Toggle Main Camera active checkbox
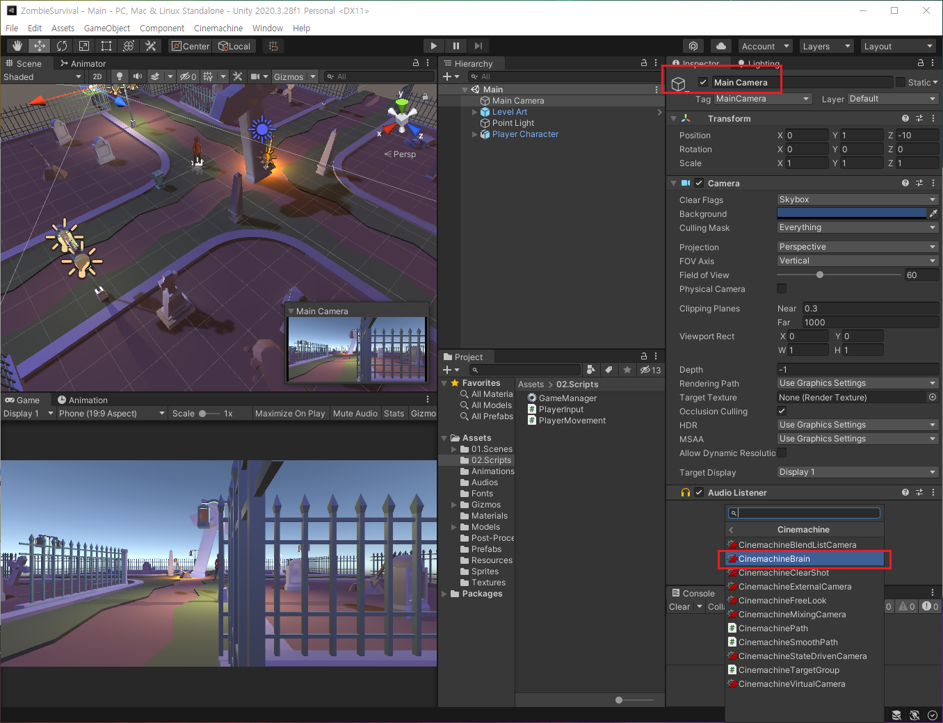This screenshot has width=943, height=723. 703,82
